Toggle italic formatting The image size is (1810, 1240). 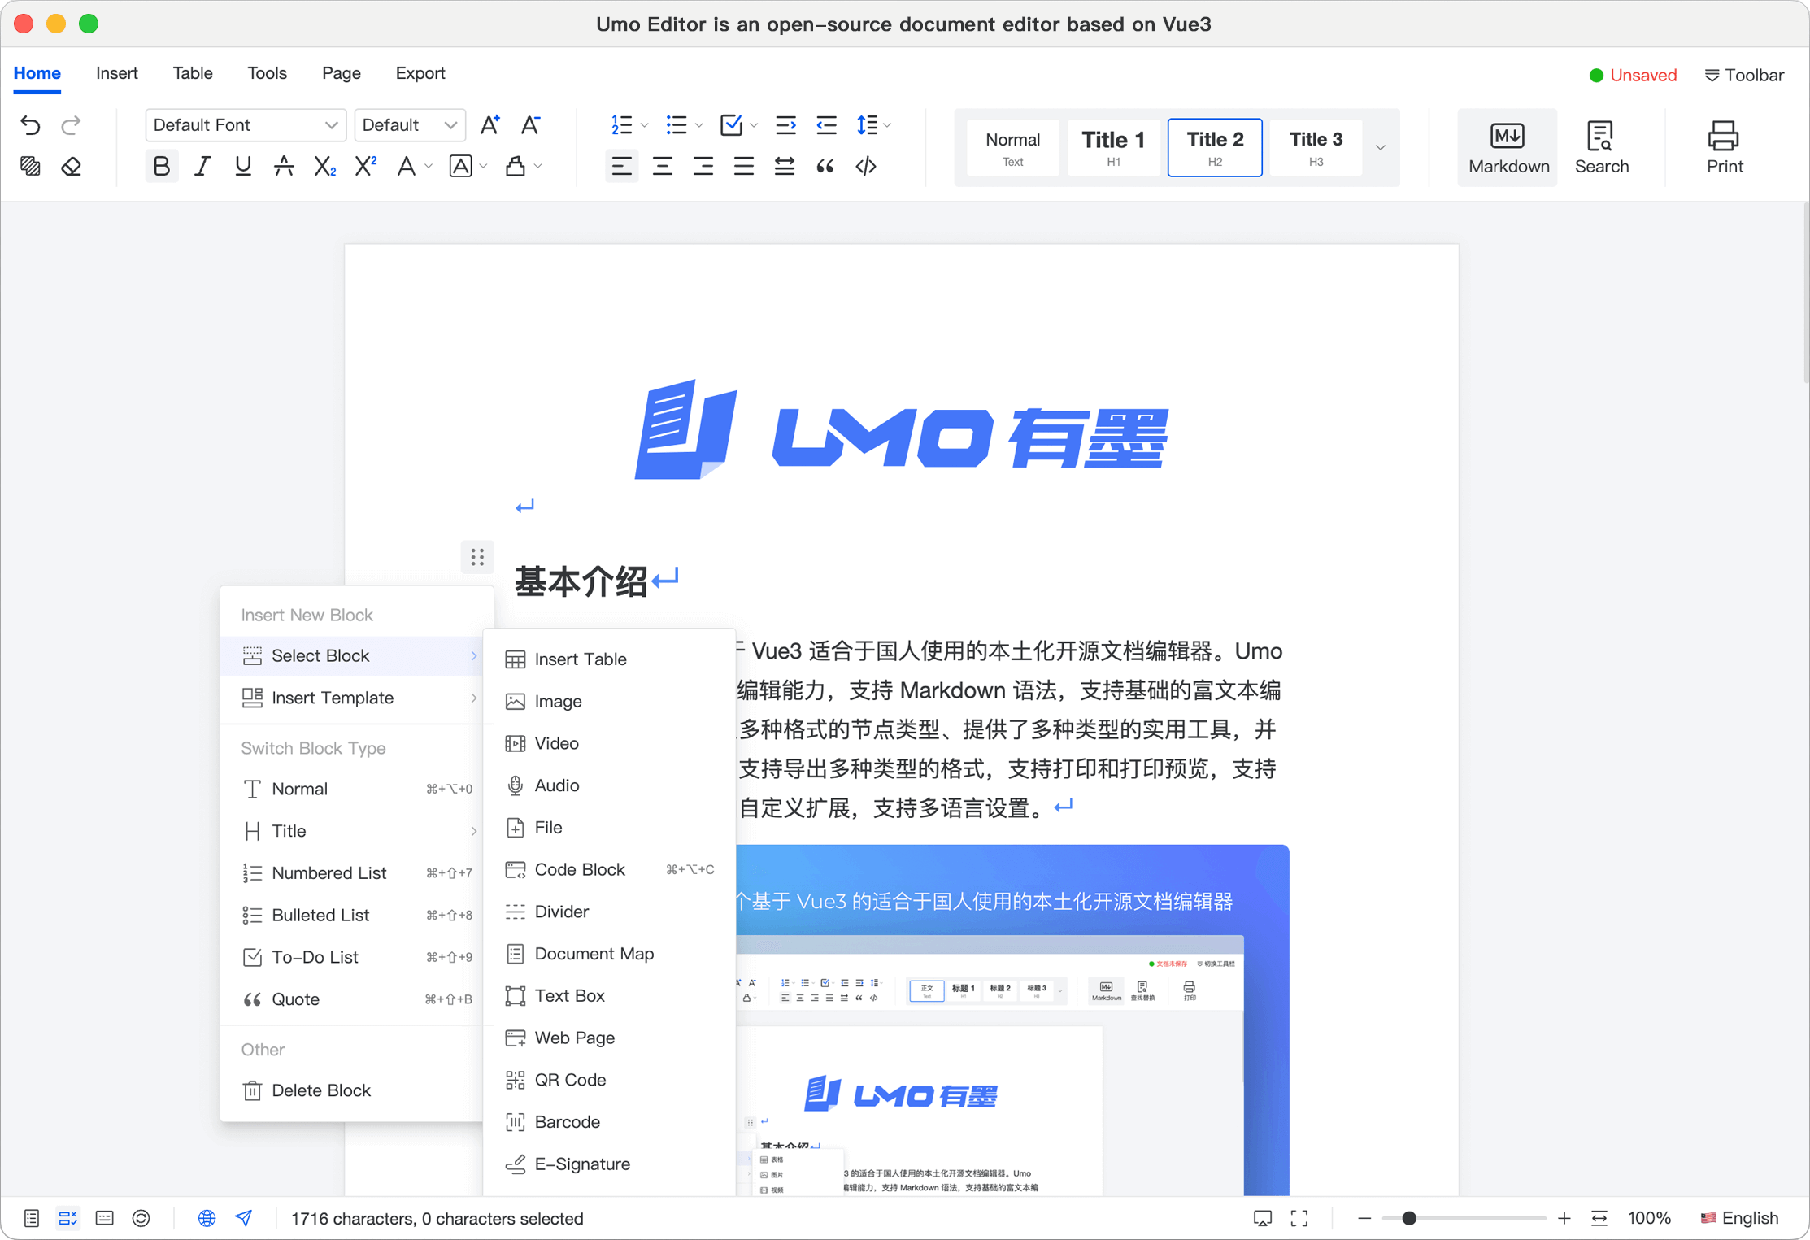[x=202, y=166]
